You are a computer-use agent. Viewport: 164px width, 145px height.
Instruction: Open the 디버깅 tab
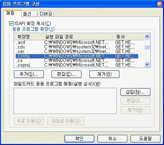46,14
